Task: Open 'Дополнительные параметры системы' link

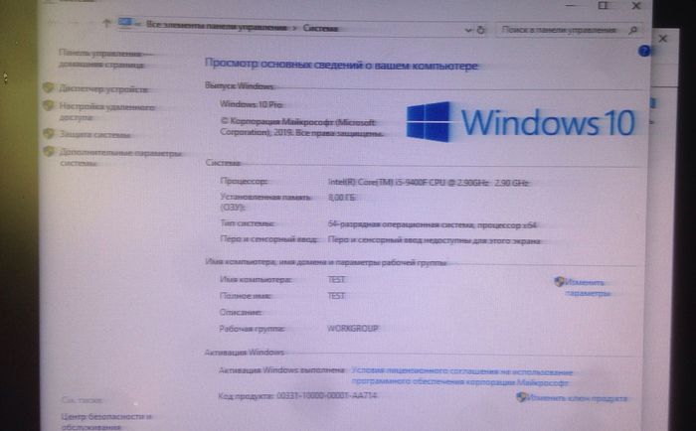Action: pos(120,158)
